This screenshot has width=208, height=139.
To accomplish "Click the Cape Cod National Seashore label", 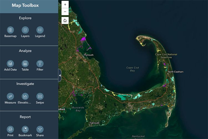I will [x=166, y=56].
